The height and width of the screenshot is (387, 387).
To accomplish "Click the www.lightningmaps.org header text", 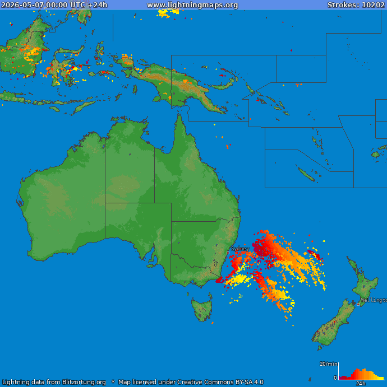I will click(192, 5).
